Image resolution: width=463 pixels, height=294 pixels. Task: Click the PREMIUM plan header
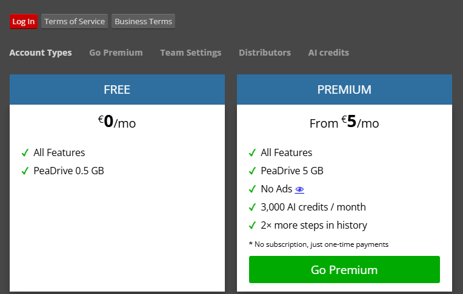coord(344,90)
